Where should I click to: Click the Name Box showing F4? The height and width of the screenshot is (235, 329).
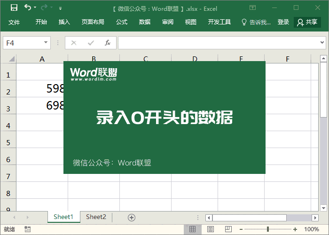tap(27, 43)
